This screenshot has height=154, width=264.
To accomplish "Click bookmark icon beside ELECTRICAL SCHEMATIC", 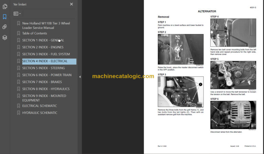I will point(19,106).
